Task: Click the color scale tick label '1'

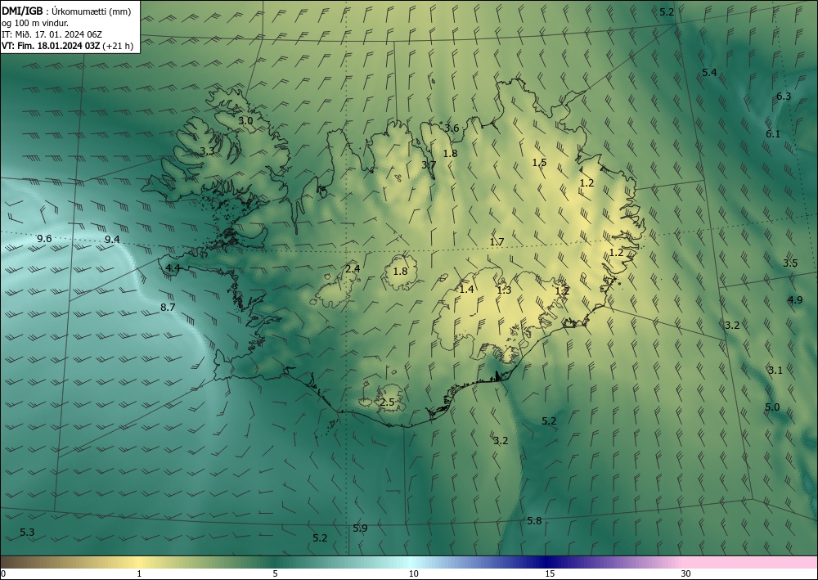Action: pyautogui.click(x=139, y=574)
